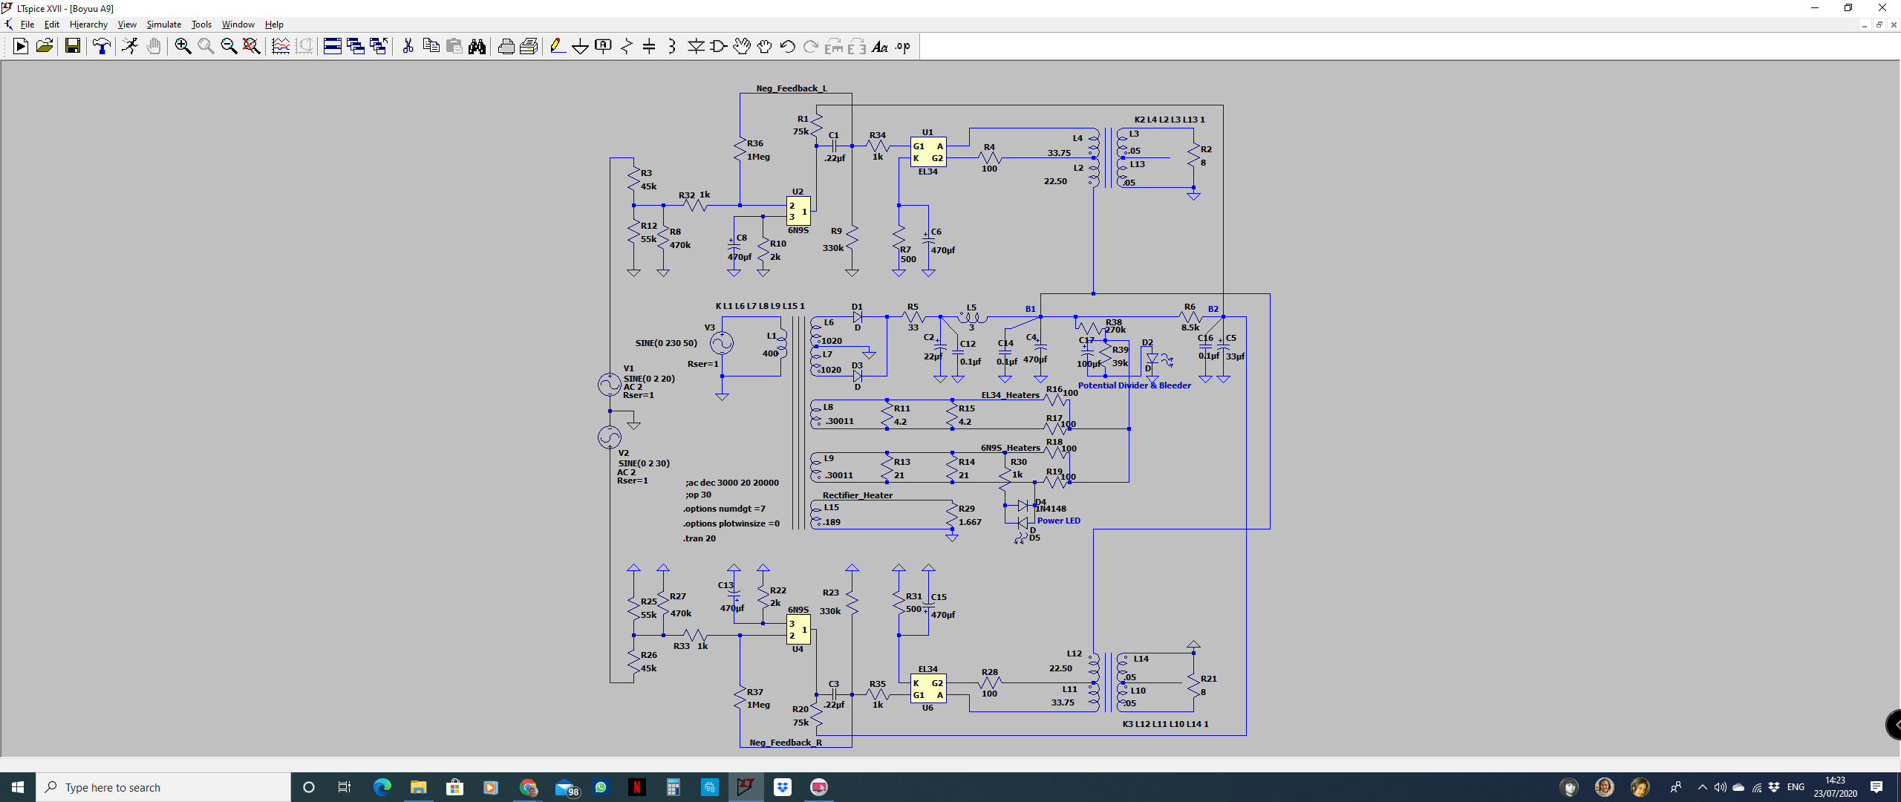Zoom out with the minus magnifier
Viewport: 1901px width, 802px height.
[x=229, y=46]
